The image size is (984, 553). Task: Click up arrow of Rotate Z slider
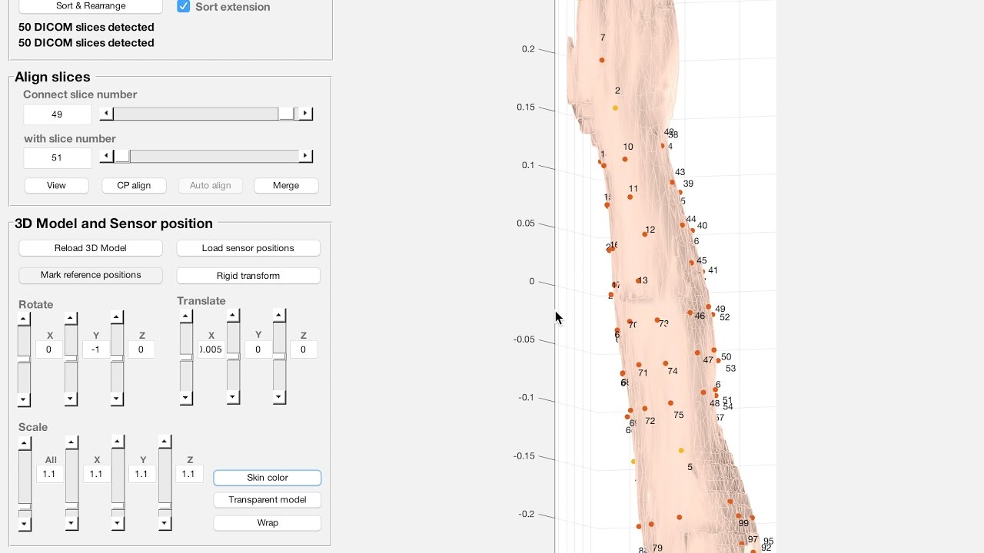click(117, 316)
